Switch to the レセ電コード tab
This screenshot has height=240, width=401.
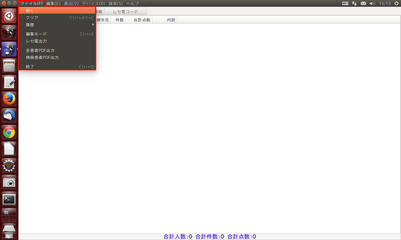[x=126, y=12]
